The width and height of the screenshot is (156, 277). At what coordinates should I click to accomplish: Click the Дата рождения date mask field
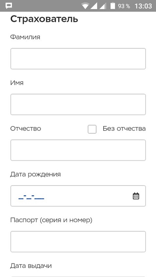[78, 196]
